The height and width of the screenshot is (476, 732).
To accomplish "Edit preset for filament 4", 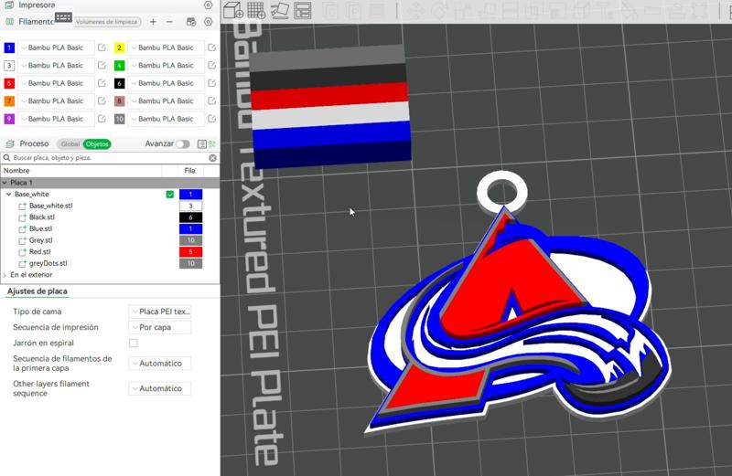I will tap(211, 65).
